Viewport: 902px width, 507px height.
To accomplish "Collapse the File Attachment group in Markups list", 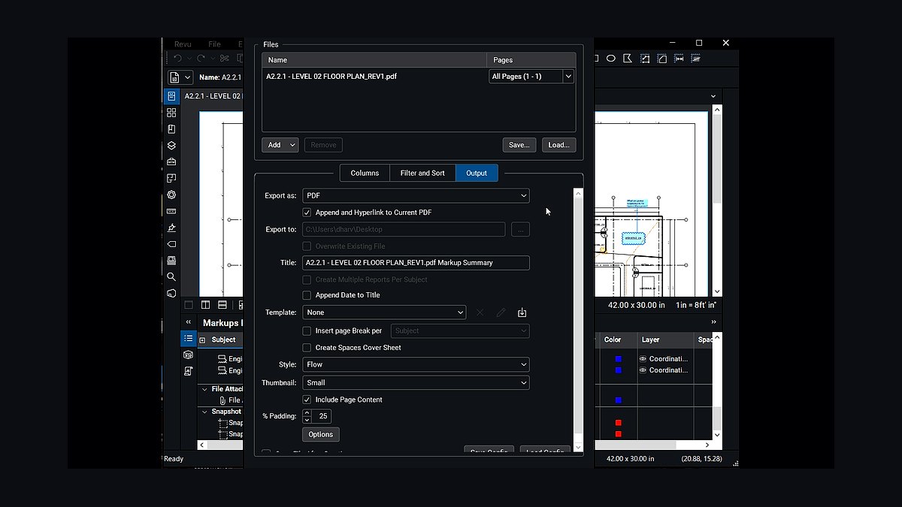I will click(x=204, y=389).
